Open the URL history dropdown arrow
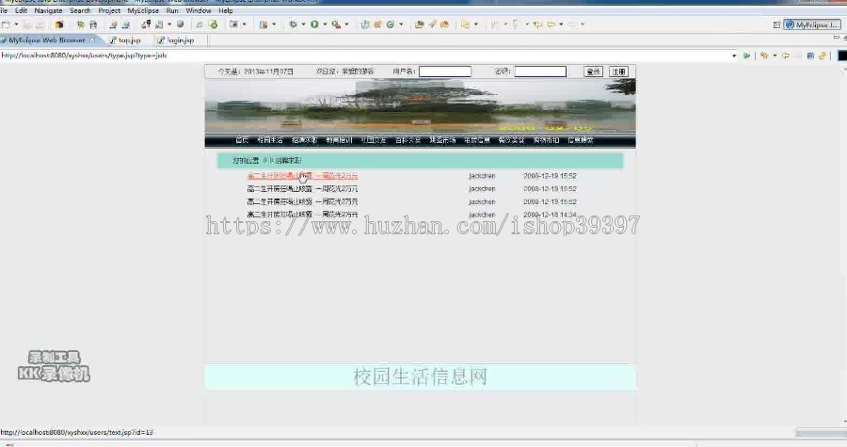 pyautogui.click(x=734, y=56)
